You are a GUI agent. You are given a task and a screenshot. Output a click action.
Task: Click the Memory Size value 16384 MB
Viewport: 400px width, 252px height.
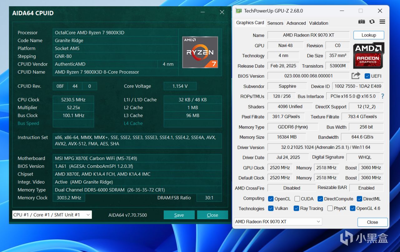[287, 137]
